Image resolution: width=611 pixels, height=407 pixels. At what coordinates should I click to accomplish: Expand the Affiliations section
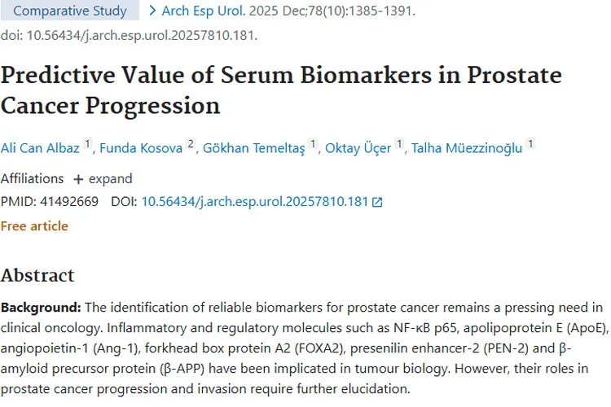click(102, 178)
